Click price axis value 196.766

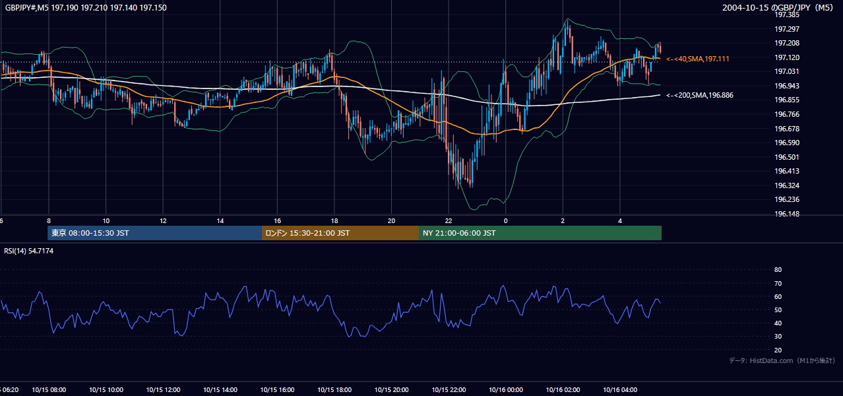(x=787, y=114)
